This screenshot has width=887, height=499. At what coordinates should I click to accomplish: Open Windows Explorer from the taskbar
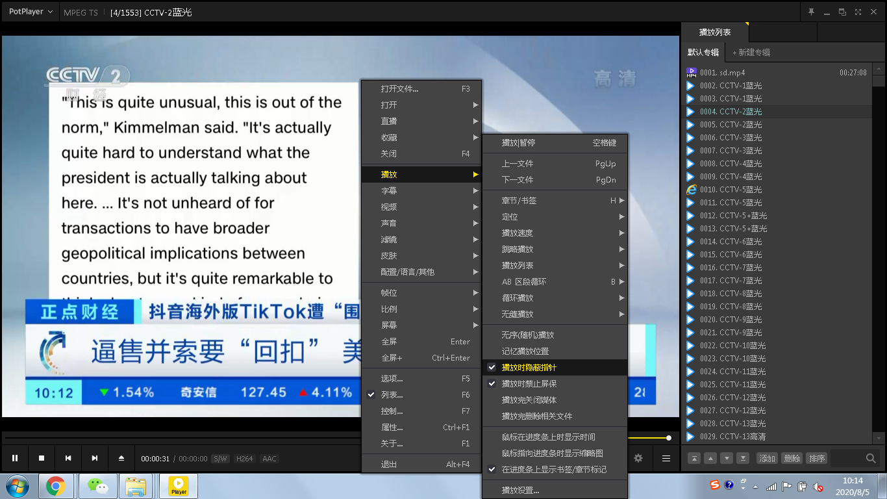[136, 486]
